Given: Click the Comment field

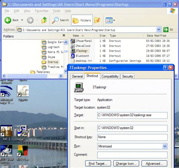Looking at the screenshot, I should click(x=132, y=155).
